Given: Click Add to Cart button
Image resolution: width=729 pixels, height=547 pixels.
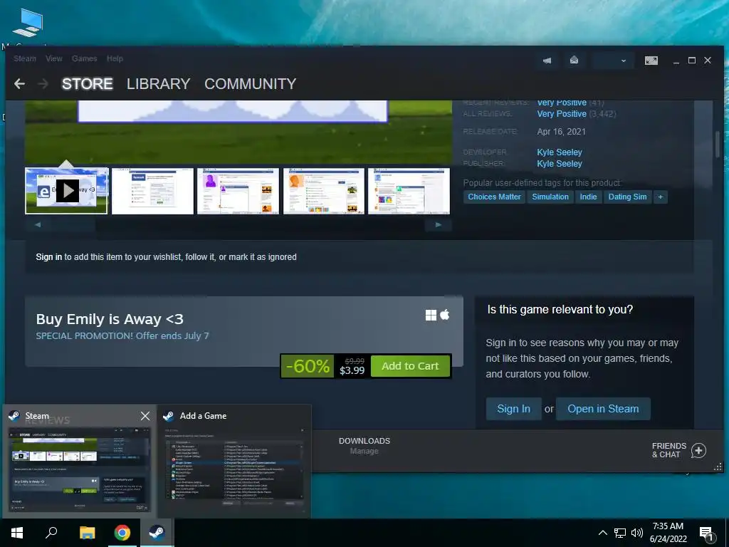Looking at the screenshot, I should [x=410, y=366].
